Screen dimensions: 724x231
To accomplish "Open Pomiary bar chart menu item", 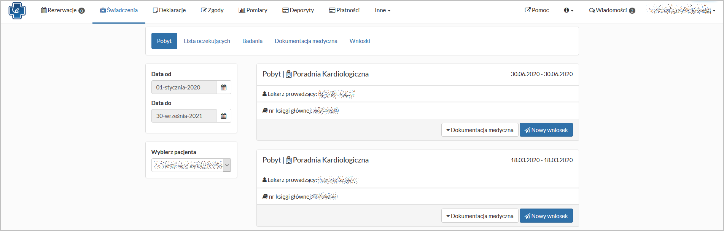I will pyautogui.click(x=253, y=10).
